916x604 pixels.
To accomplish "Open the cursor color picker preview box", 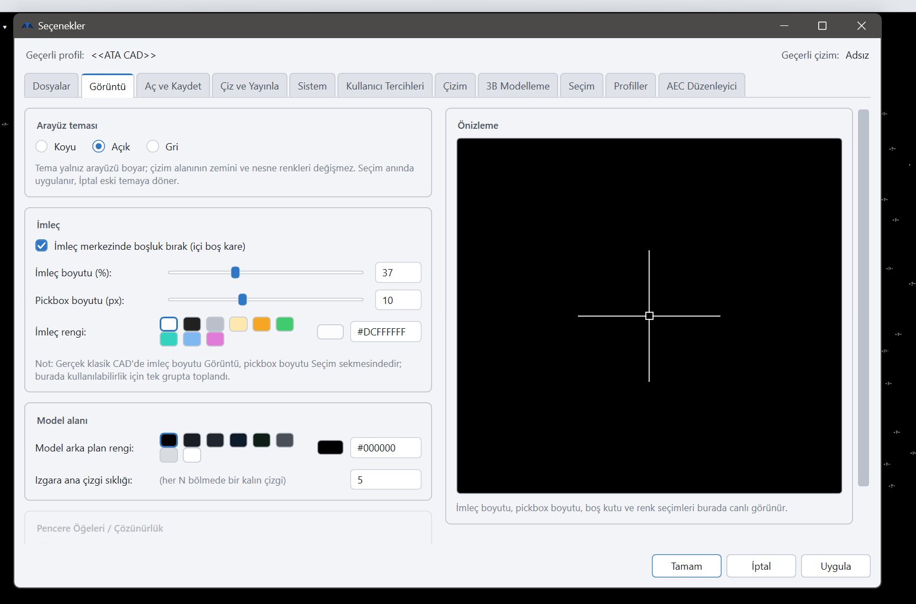I will [330, 332].
